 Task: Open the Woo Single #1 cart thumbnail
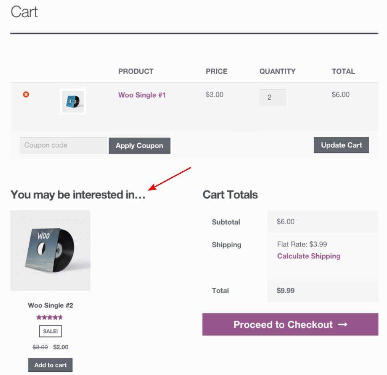point(73,102)
